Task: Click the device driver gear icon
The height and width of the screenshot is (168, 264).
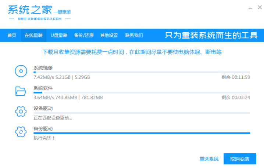Action: click(21, 112)
